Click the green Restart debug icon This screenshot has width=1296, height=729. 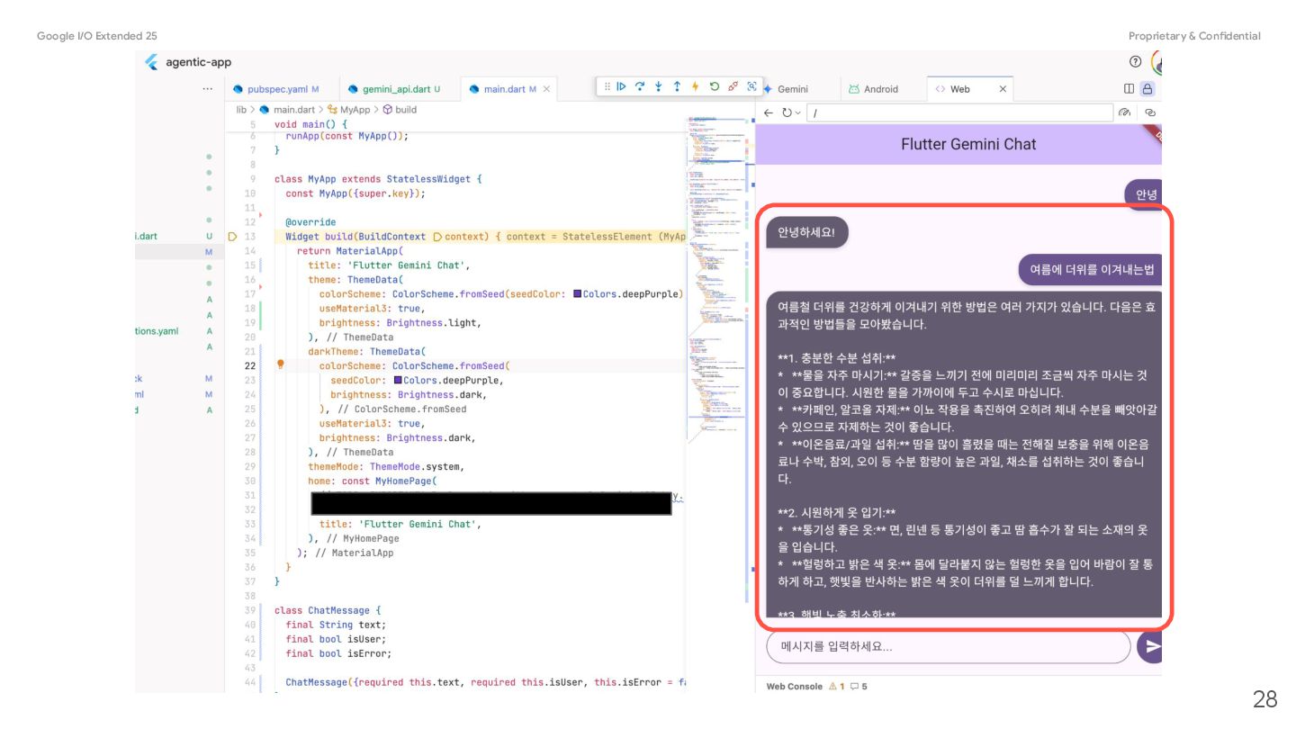(714, 86)
